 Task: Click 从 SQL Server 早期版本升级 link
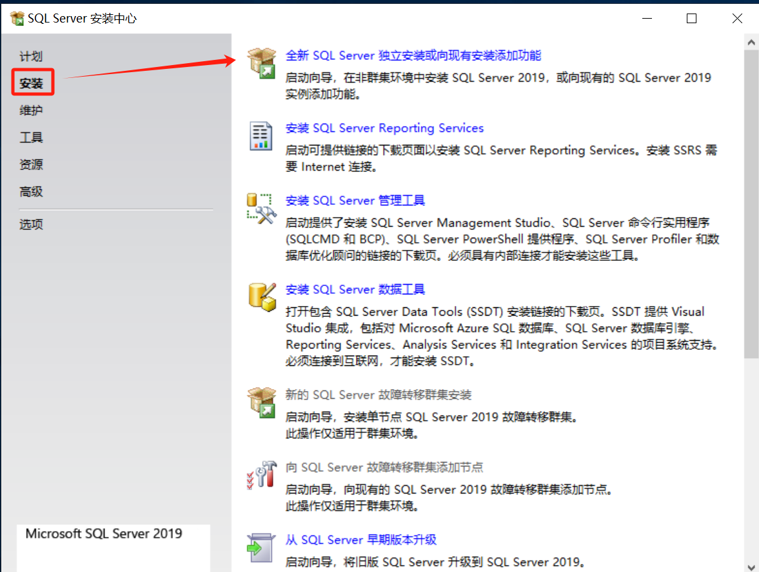coord(361,540)
